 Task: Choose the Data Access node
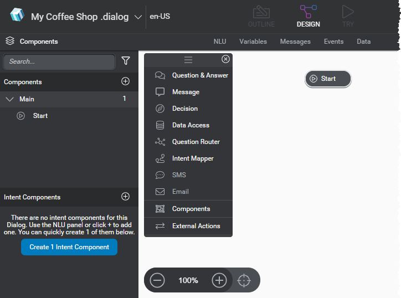(190, 125)
